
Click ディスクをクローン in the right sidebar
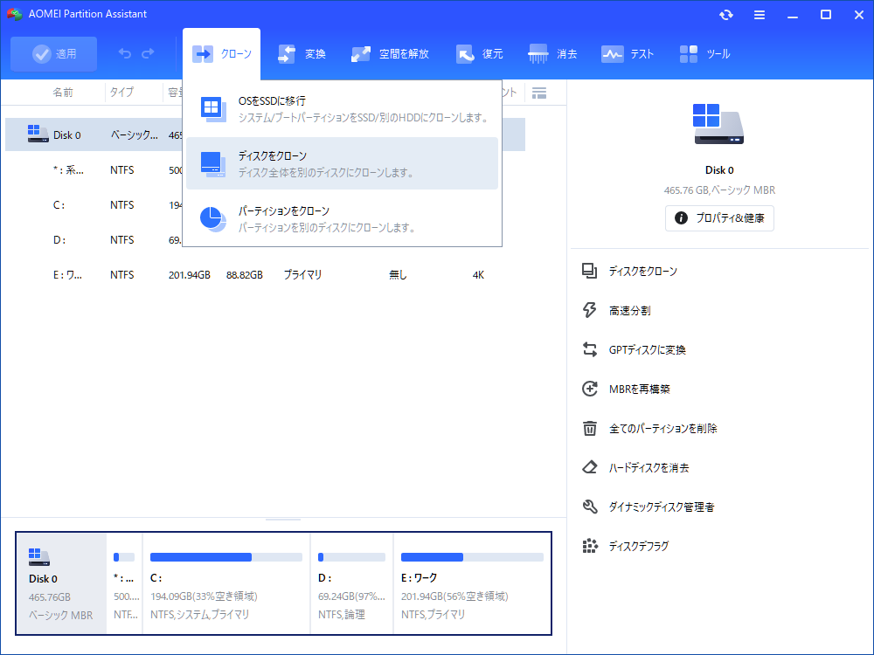pyautogui.click(x=642, y=272)
